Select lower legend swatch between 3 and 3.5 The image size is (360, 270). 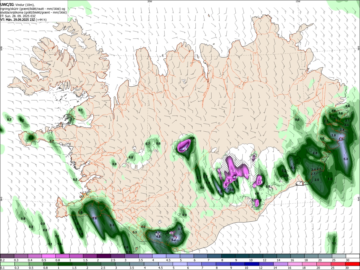[x=123, y=264]
